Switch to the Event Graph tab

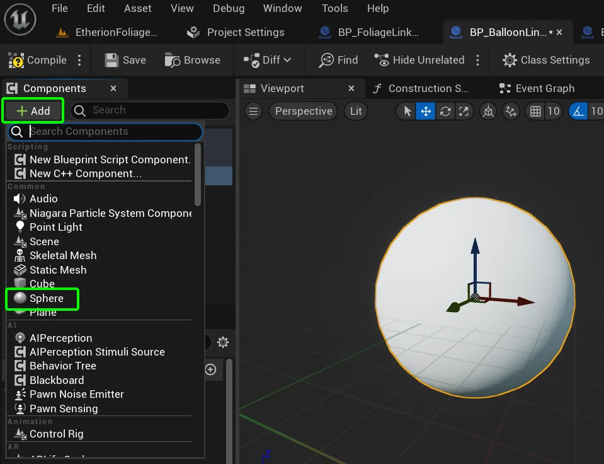pos(544,88)
